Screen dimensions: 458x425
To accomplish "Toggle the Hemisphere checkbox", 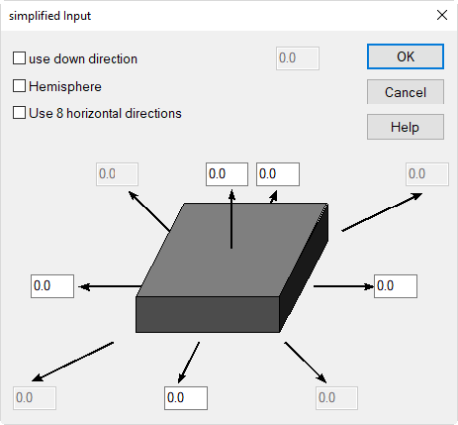I will (x=19, y=86).
